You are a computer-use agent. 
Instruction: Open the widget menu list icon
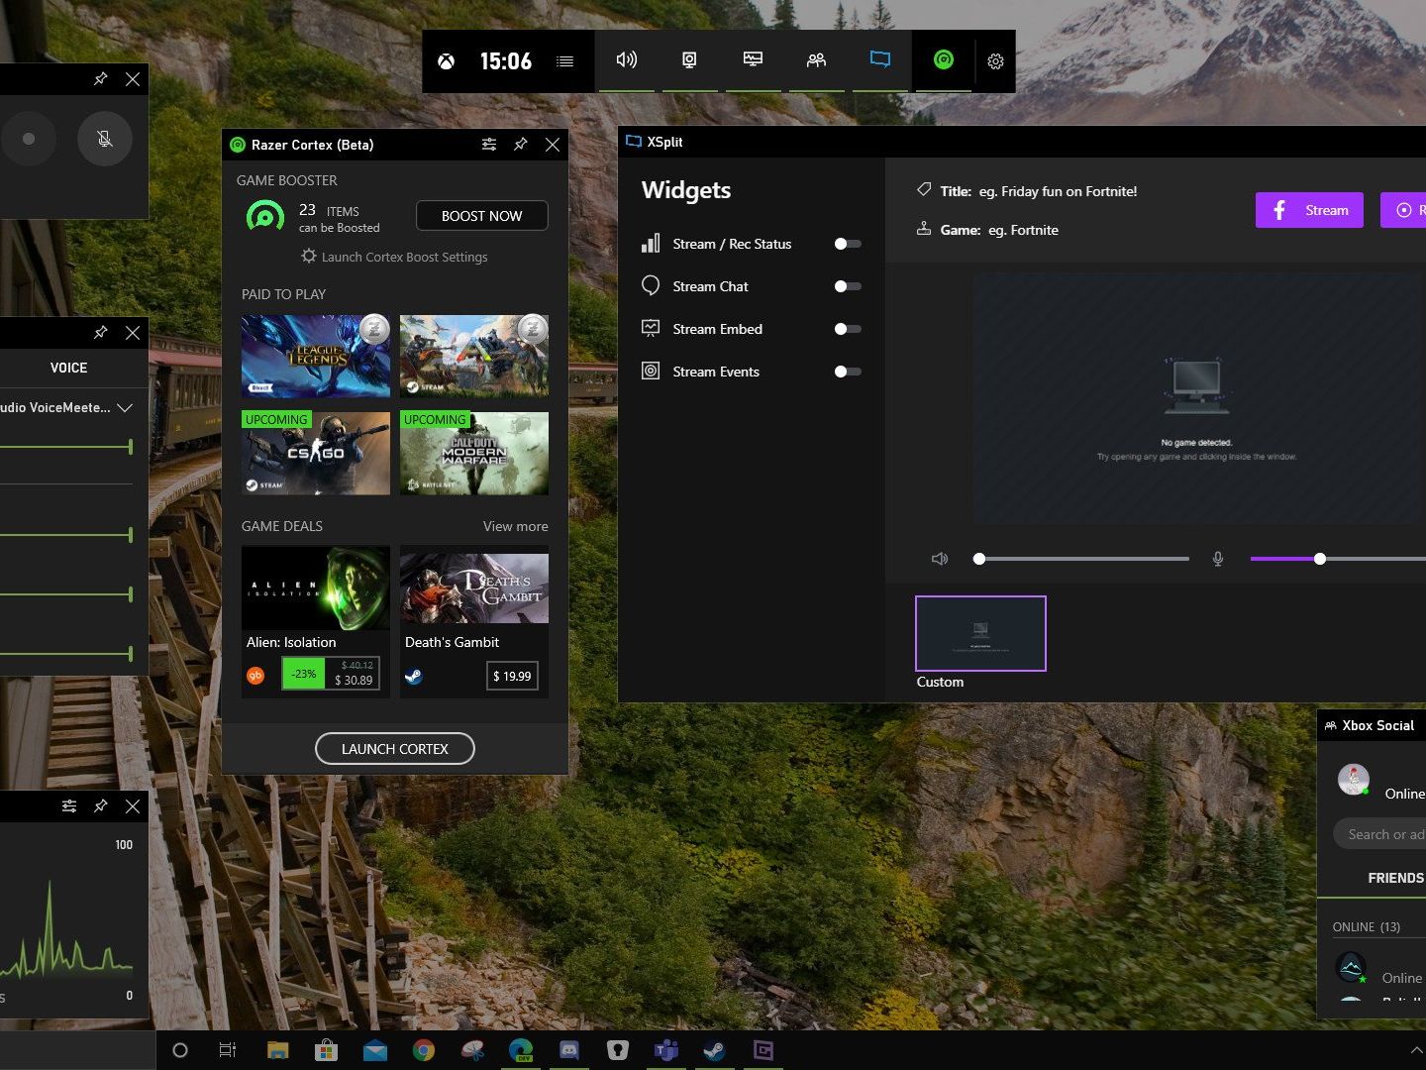coord(565,61)
